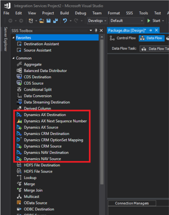Click the Dynamics CRM Destination icon

[x=19, y=133]
